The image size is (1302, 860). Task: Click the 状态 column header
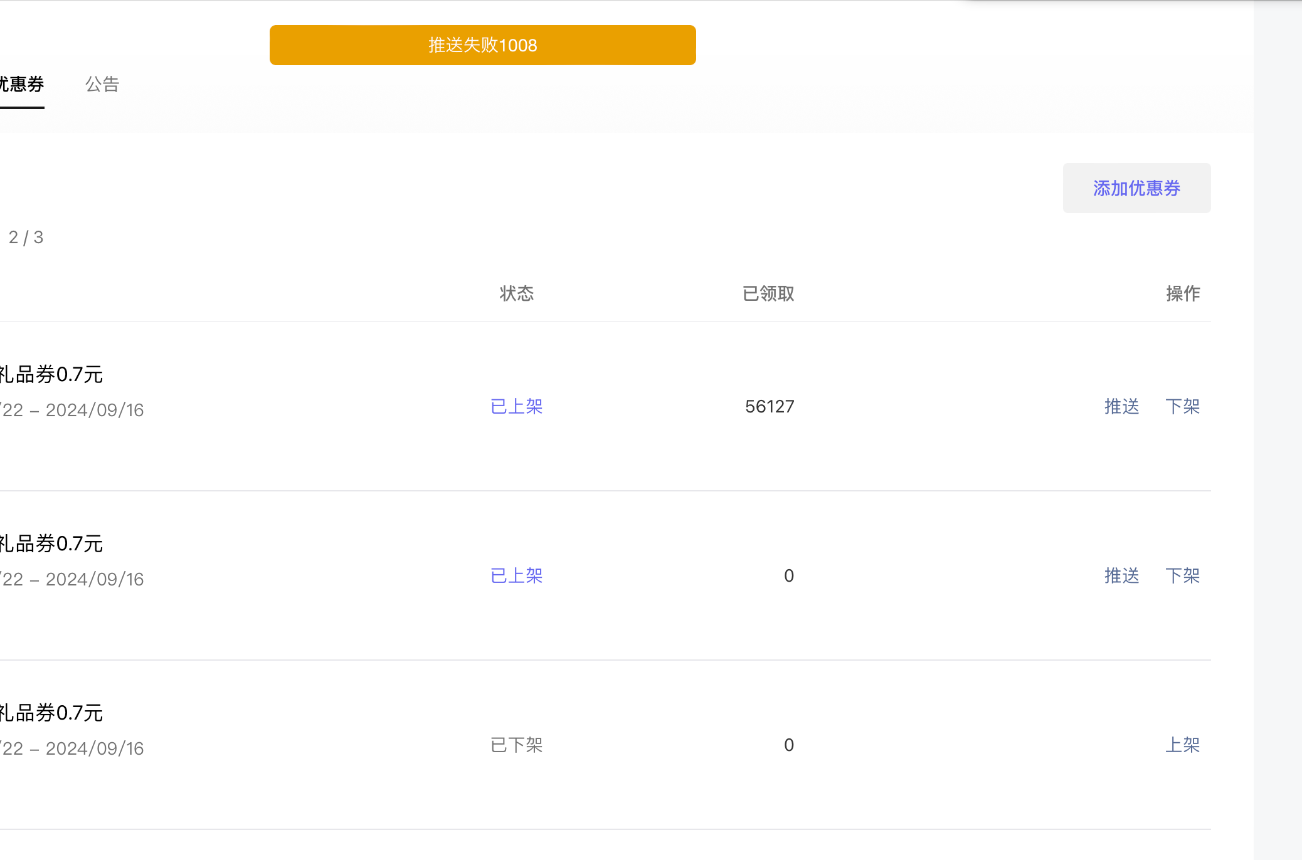[x=516, y=293]
